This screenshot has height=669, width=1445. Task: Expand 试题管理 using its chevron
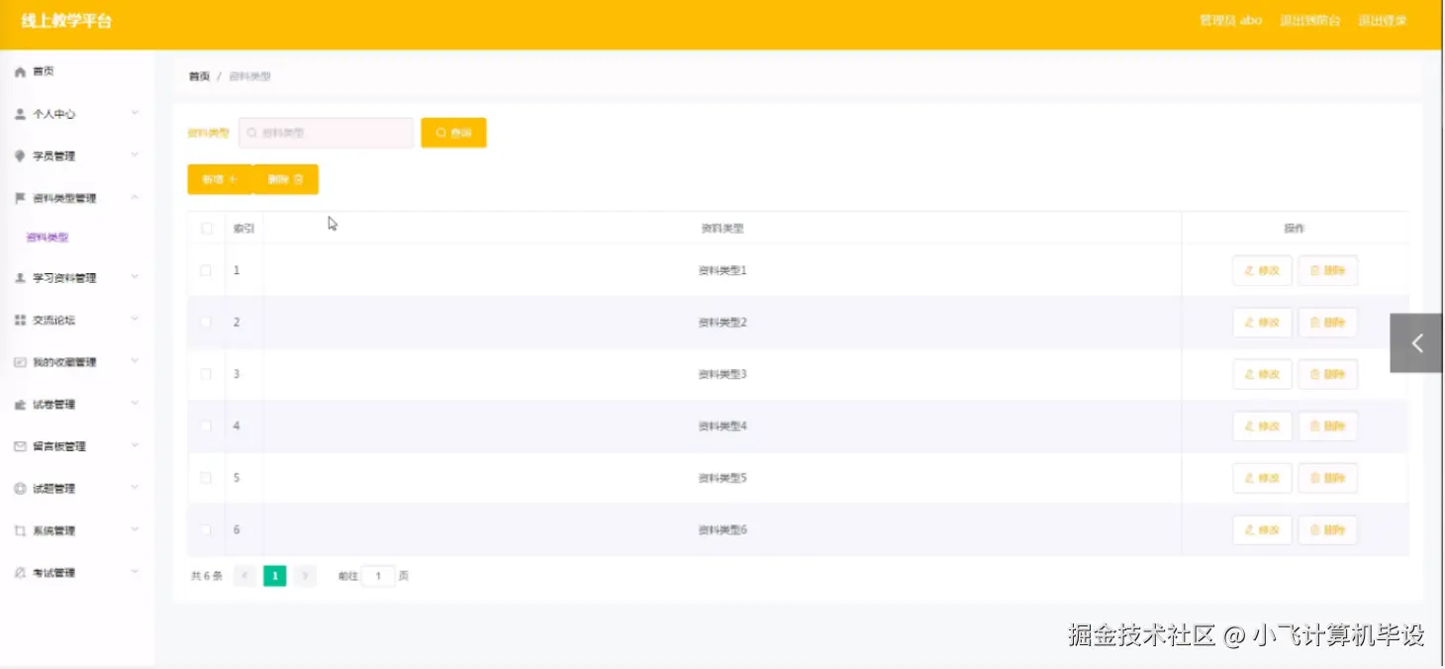pos(135,488)
